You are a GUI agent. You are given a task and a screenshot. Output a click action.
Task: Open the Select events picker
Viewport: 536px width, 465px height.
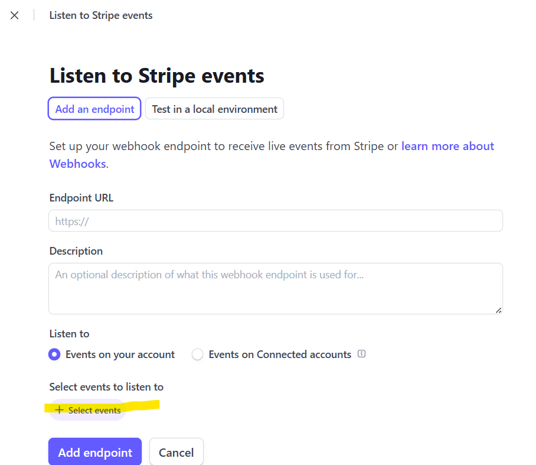pos(88,409)
